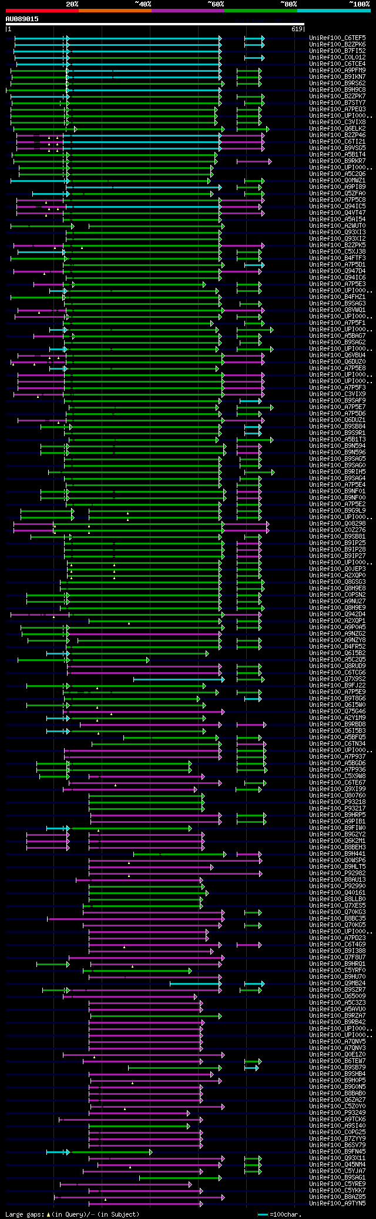Open hit UniRef100_Q0JEP3
This screenshot has width=376, height=1219.
click(x=337, y=569)
